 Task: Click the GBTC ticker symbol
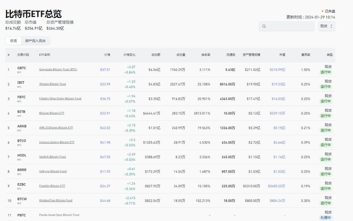pyautogui.click(x=22, y=68)
